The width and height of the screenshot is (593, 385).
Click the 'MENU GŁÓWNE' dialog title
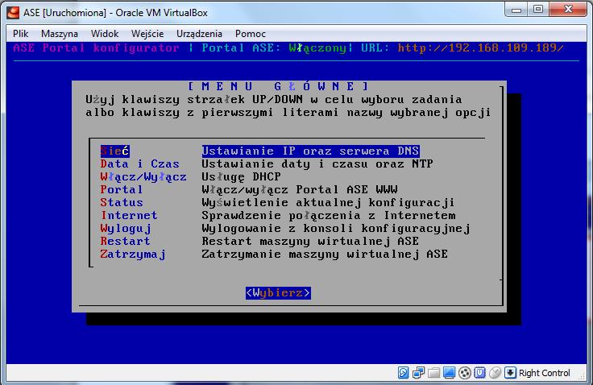278,86
